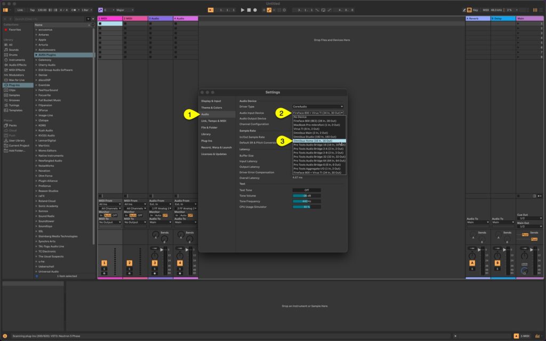Click the Play button in the transport bar

pos(243,10)
